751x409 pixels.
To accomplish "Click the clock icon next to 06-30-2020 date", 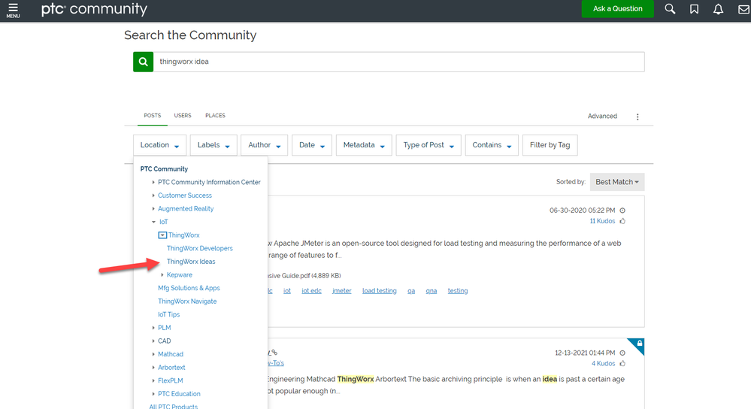I will coord(622,211).
